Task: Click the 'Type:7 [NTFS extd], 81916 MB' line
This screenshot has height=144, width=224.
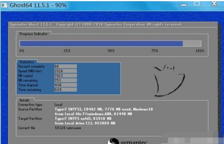Action: 83,119
